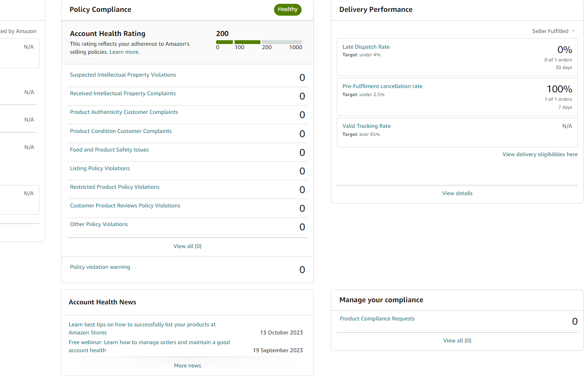Open Restricted Product Policy Violations
The image size is (587, 389).
pyautogui.click(x=115, y=187)
